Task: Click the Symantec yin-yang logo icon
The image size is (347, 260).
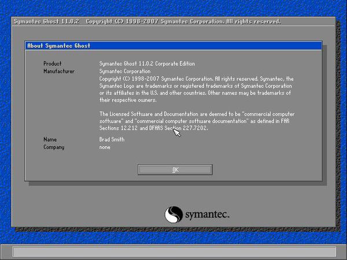Action: pos(173,215)
